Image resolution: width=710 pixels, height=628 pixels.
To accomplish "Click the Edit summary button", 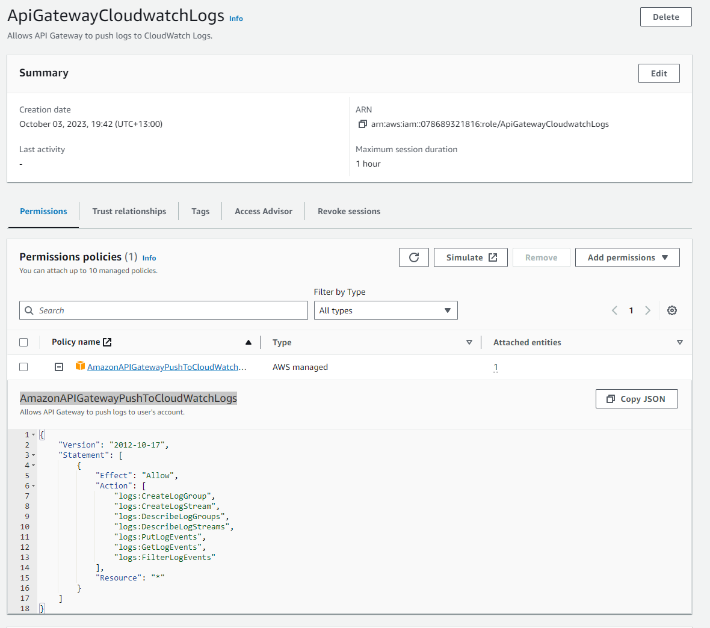I will 659,73.
